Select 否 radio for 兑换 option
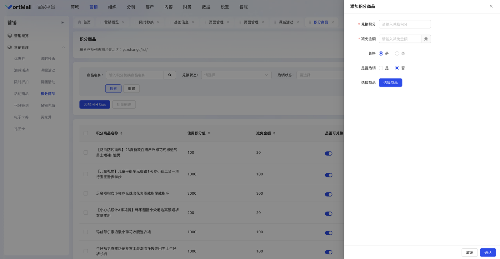Viewport: 500px width, 259px height. click(x=397, y=53)
